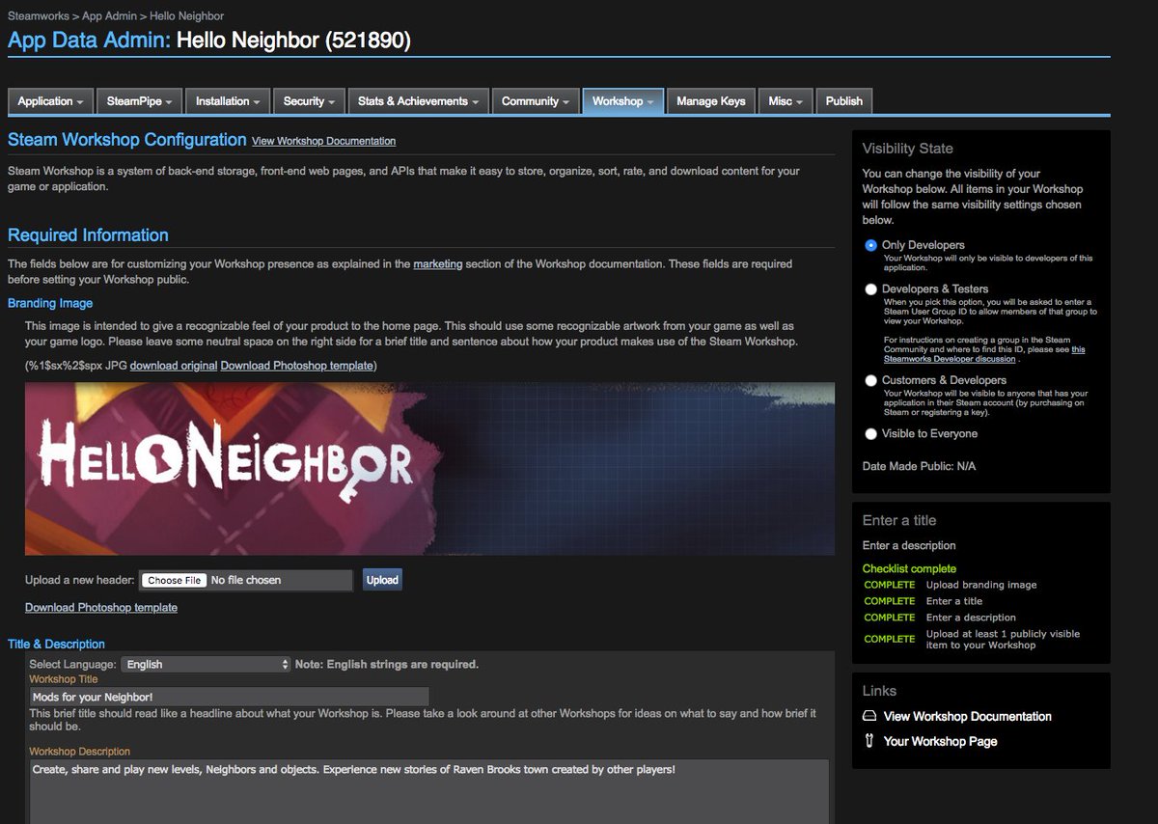
Task: Expand the Workshop tab menu
Action: tap(623, 101)
